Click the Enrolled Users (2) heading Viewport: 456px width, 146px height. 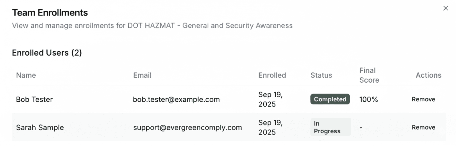click(47, 53)
